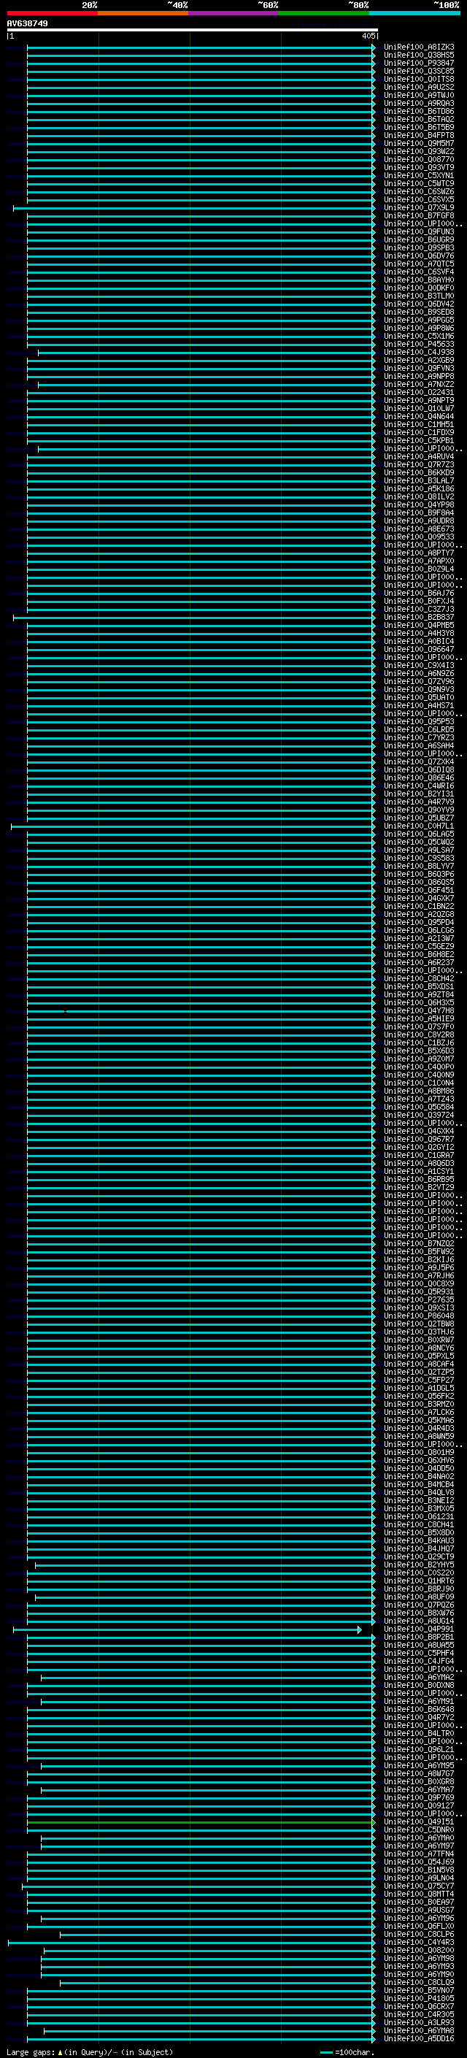The image size is (467, 2058).
Task: Click the purple ~60% identity legend segment
Action: pyautogui.click(x=234, y=13)
